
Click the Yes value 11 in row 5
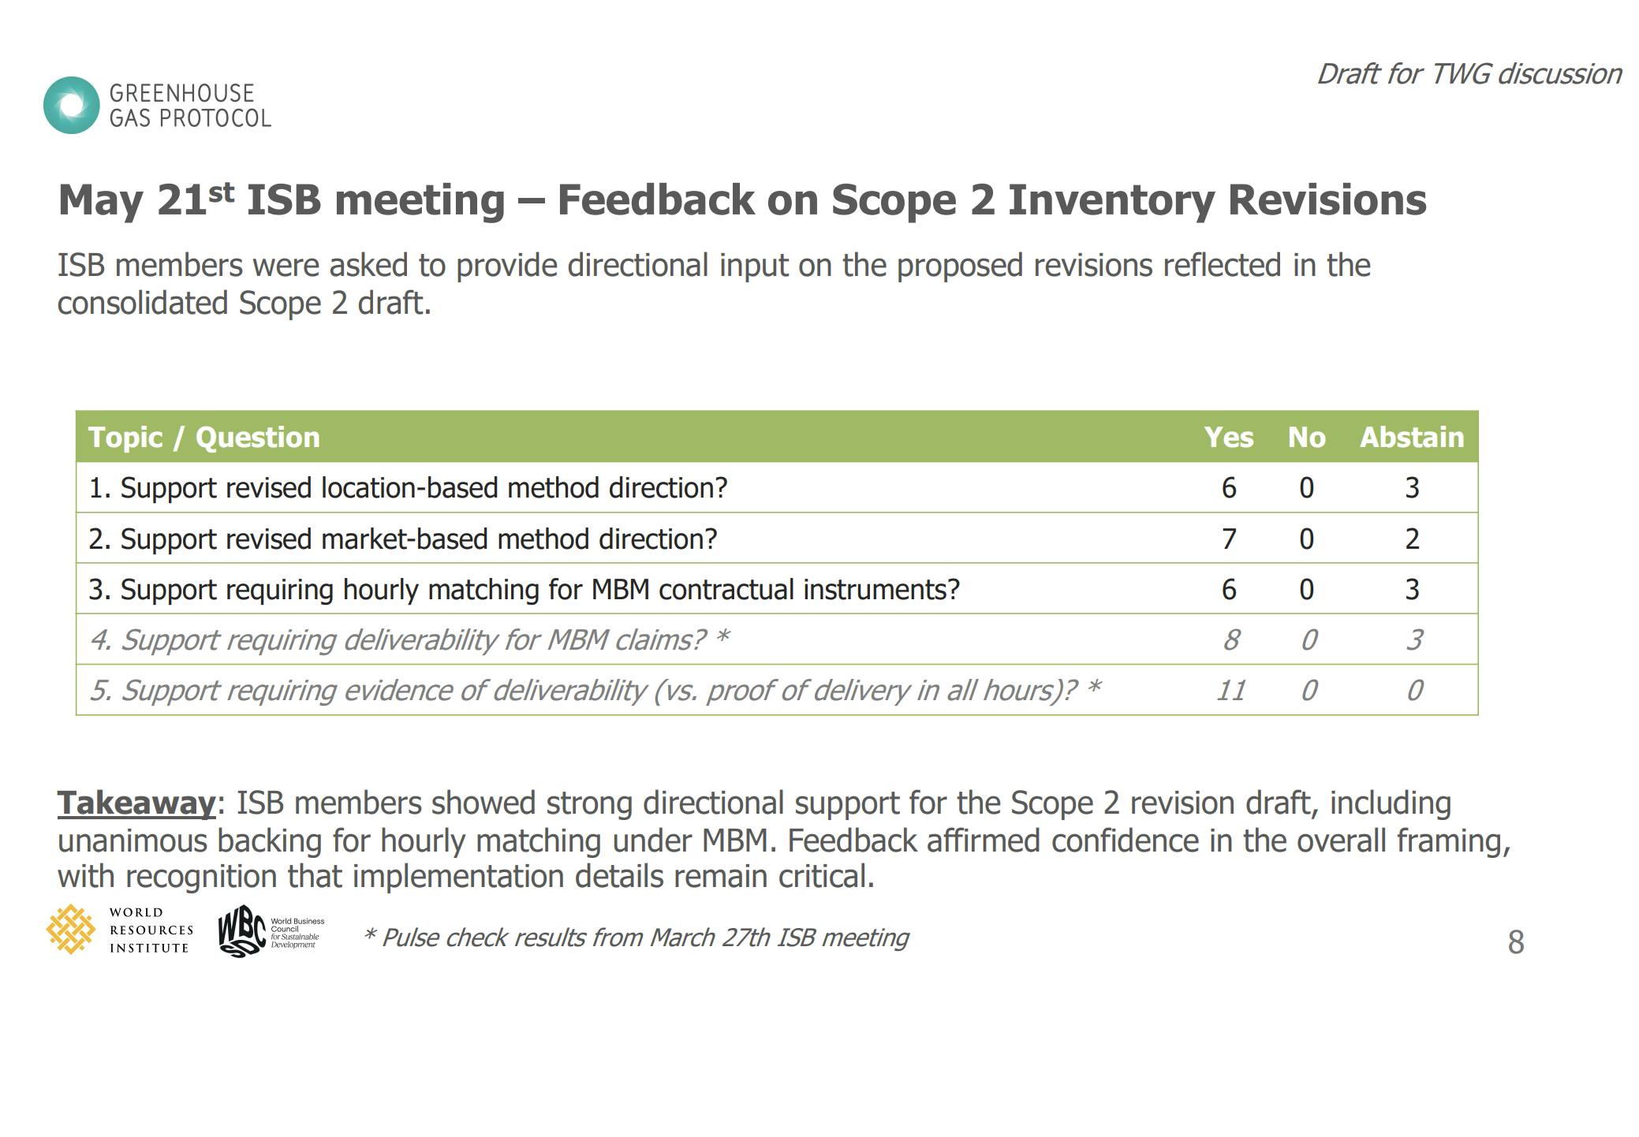tap(1230, 691)
